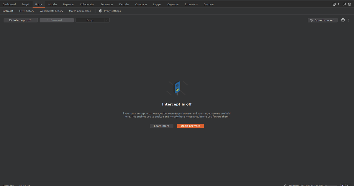This screenshot has height=186, width=354.
Task: Click the 'Intercept is off' heading text
Action: pyautogui.click(x=177, y=104)
